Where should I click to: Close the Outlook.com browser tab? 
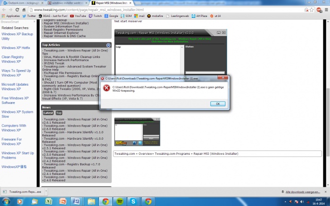click(x=42, y=3)
